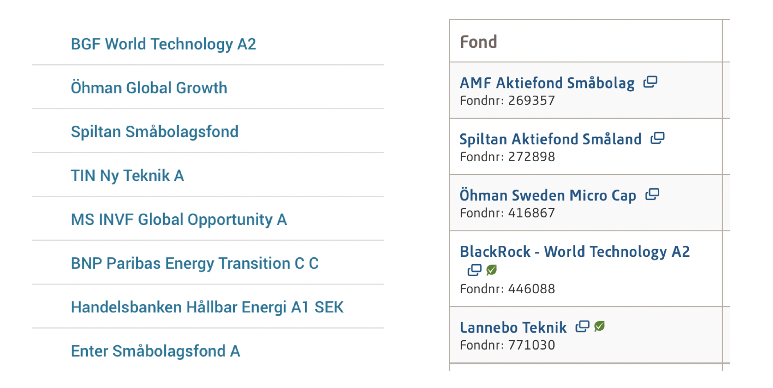Open Lannebo Teknik new-window icon
The image size is (773, 388).
[x=582, y=327]
